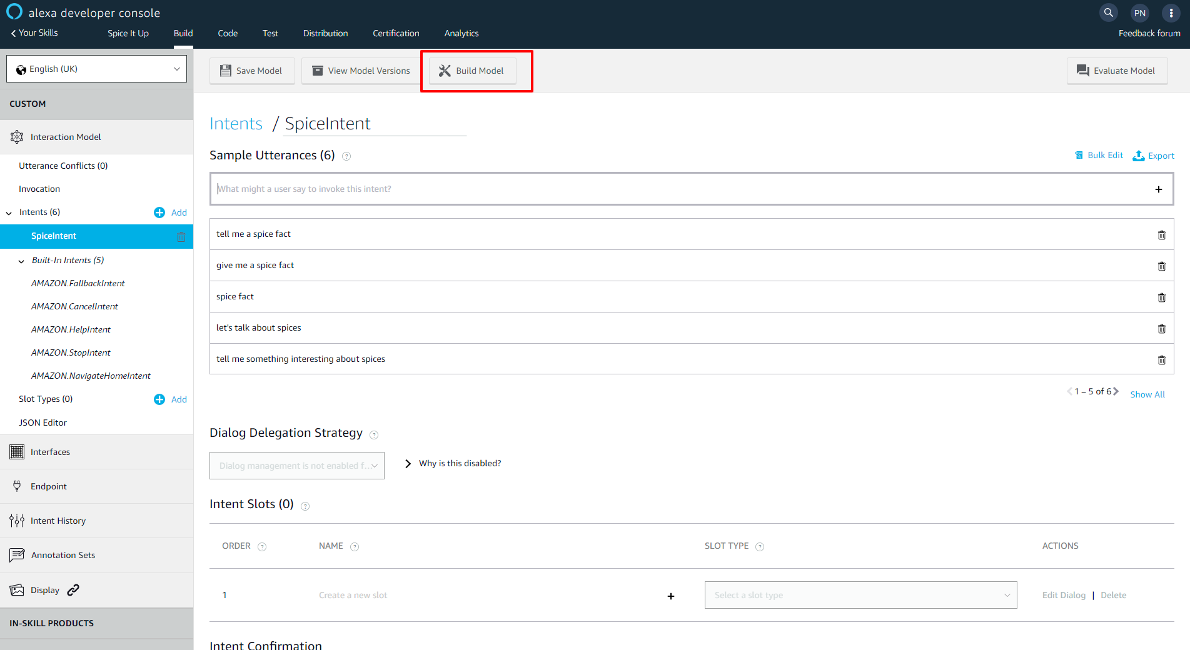
Task: Open Annotation Sets in sidebar
Action: [x=97, y=555]
